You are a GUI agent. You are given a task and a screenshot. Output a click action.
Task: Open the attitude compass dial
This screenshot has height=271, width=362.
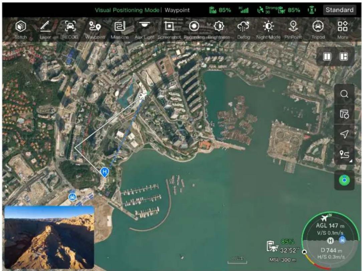(x=331, y=240)
